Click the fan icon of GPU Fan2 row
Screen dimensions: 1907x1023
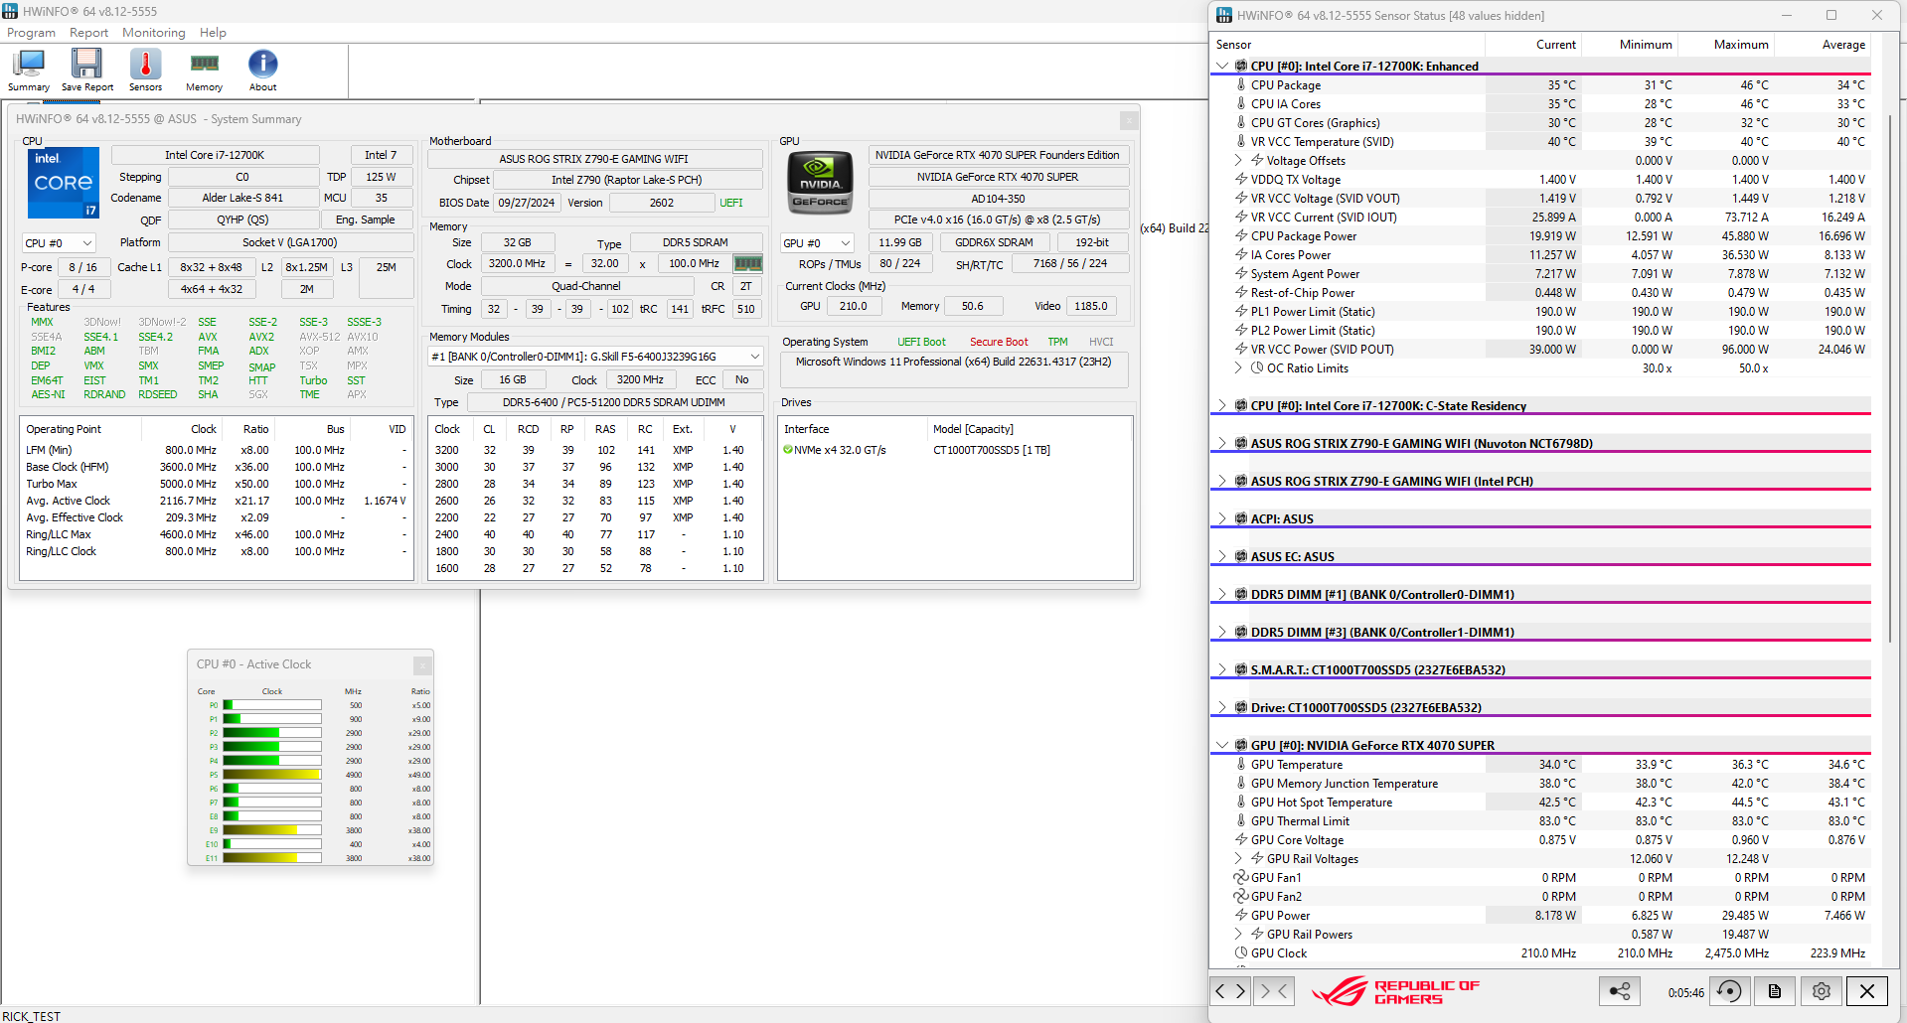(1241, 897)
